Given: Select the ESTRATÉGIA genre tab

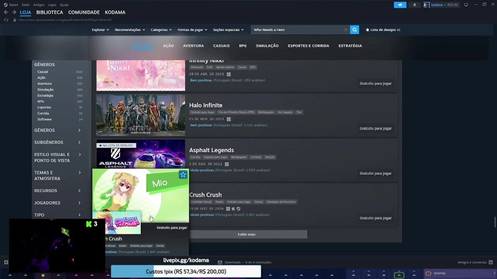Looking at the screenshot, I should 350,46.
